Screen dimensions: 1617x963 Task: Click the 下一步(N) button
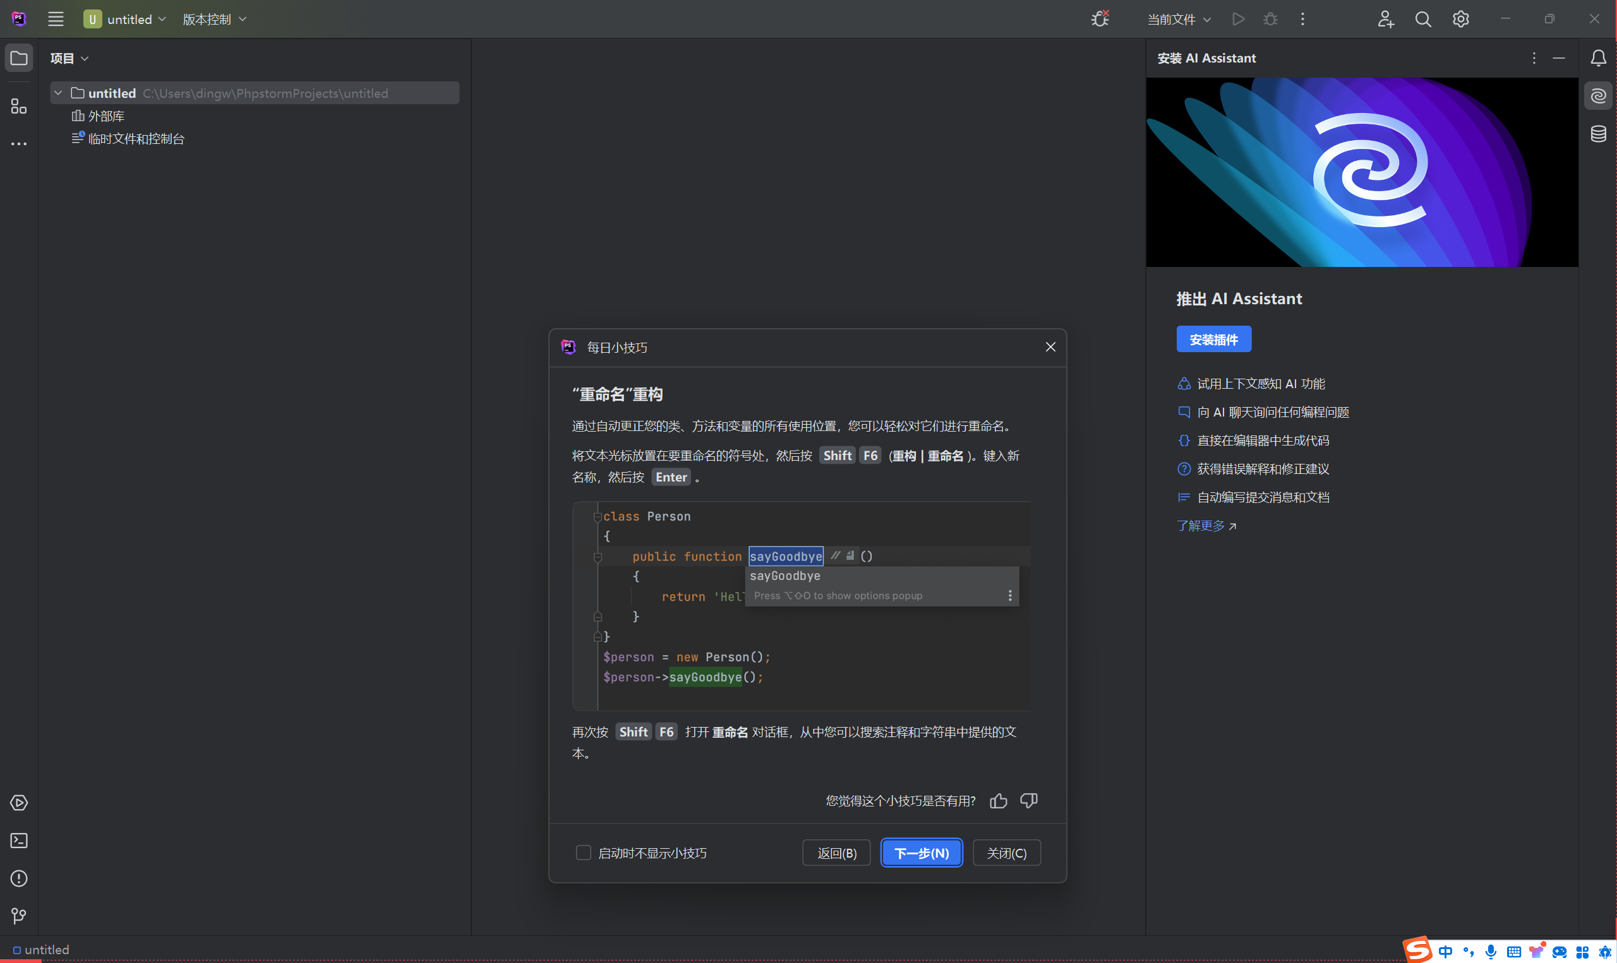click(921, 853)
